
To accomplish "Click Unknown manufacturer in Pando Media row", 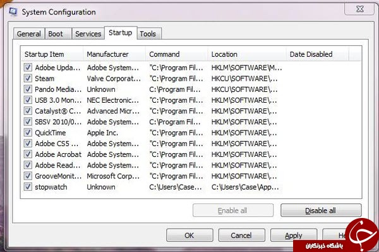I will click(x=101, y=89).
